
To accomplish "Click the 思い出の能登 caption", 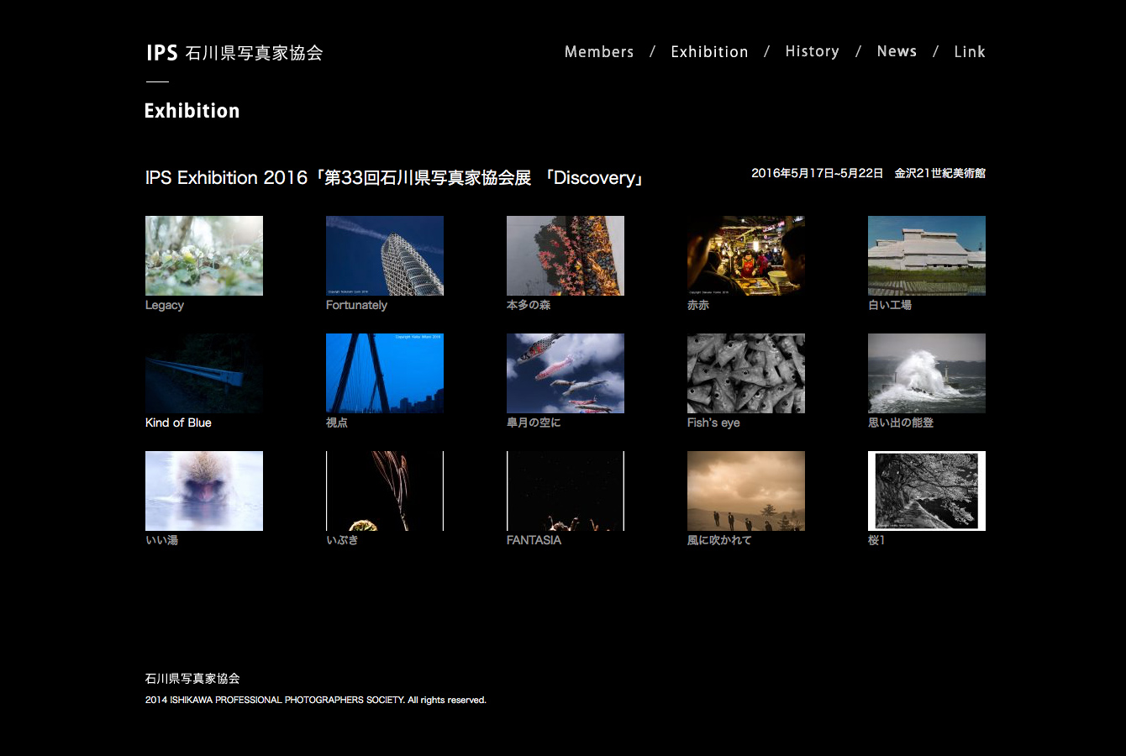I will (x=901, y=423).
